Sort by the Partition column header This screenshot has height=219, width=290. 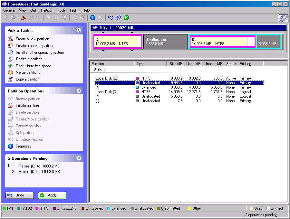coord(112,63)
